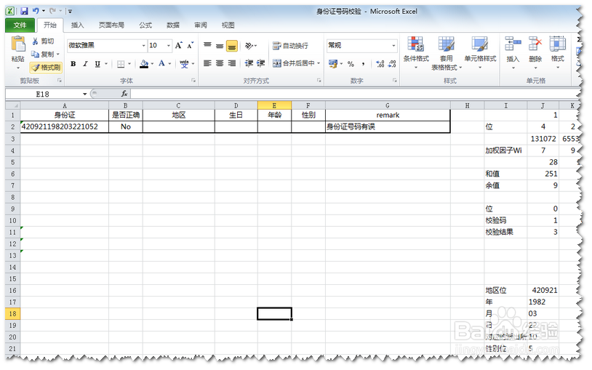Click 合并后居中 merge and center
This screenshot has height=370, width=592.
pos(294,63)
